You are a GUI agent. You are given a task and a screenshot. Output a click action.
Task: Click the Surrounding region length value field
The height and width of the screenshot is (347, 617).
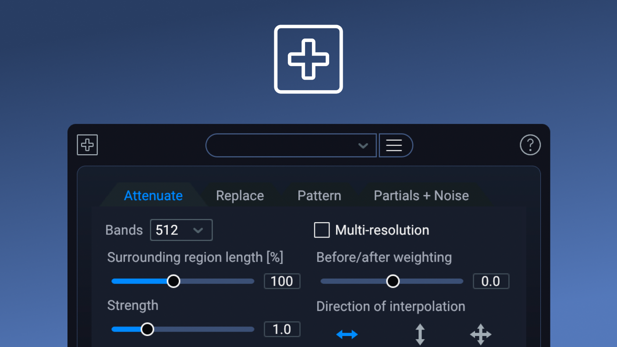pos(282,281)
